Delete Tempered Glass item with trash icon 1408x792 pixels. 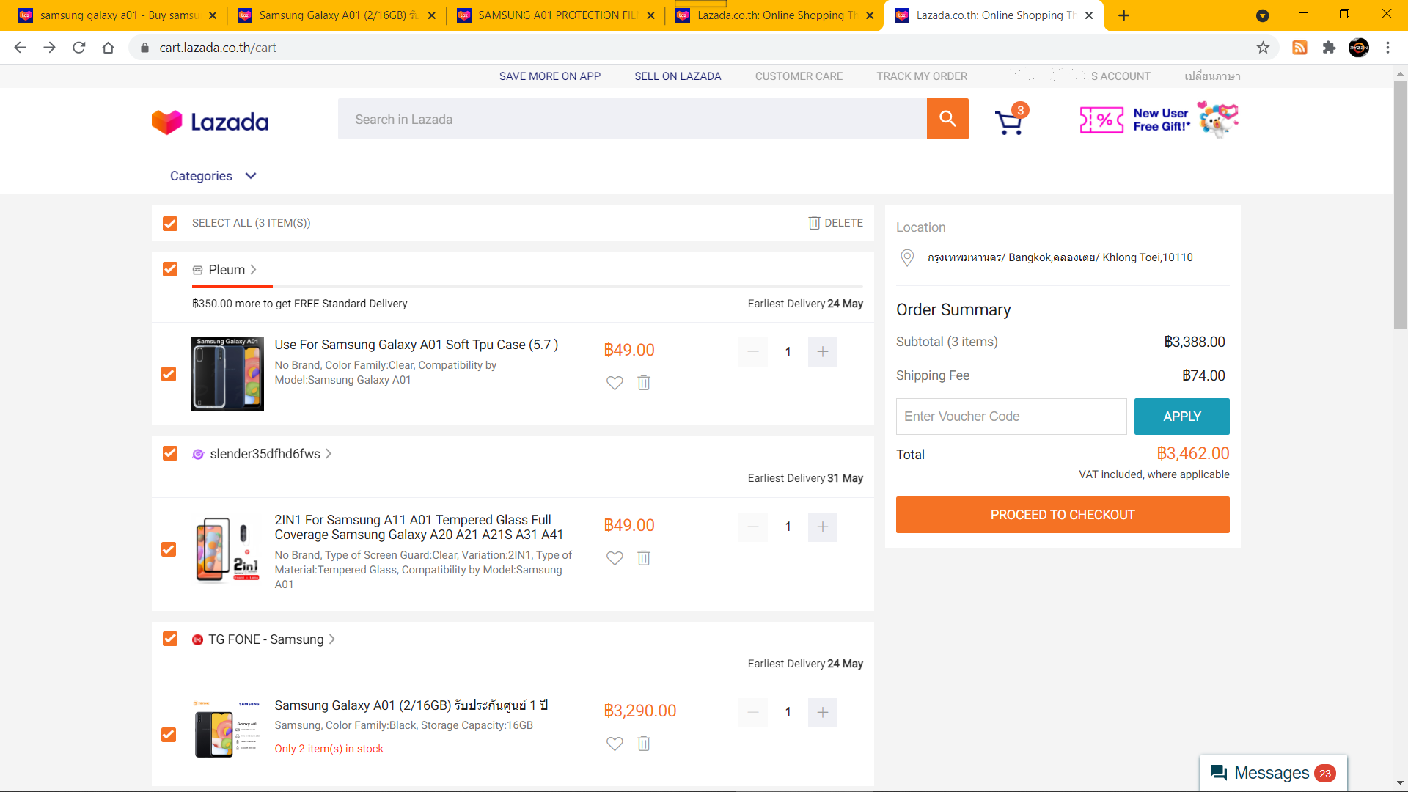coord(644,558)
